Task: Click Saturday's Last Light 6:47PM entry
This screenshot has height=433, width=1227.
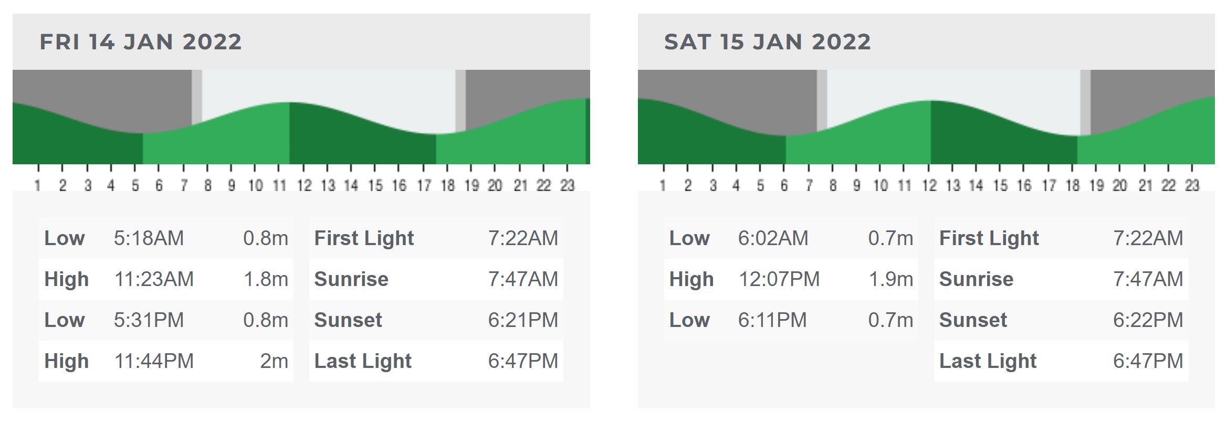Action: click(1061, 361)
